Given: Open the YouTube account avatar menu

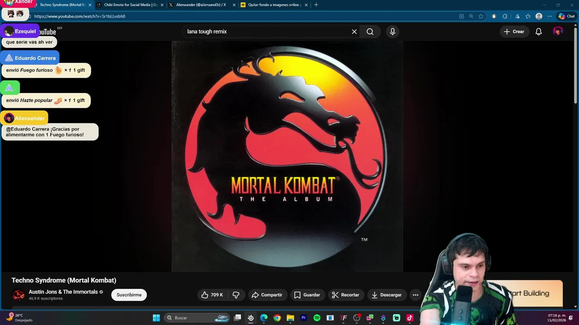Looking at the screenshot, I should coord(558,32).
